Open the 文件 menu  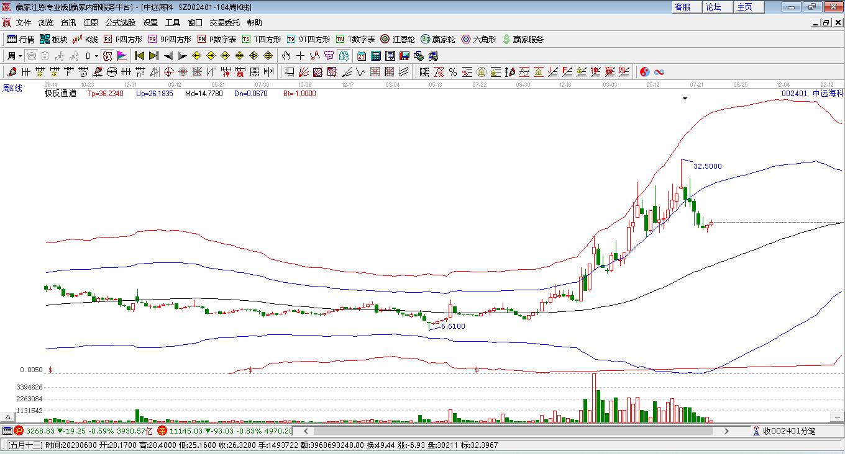pos(24,23)
